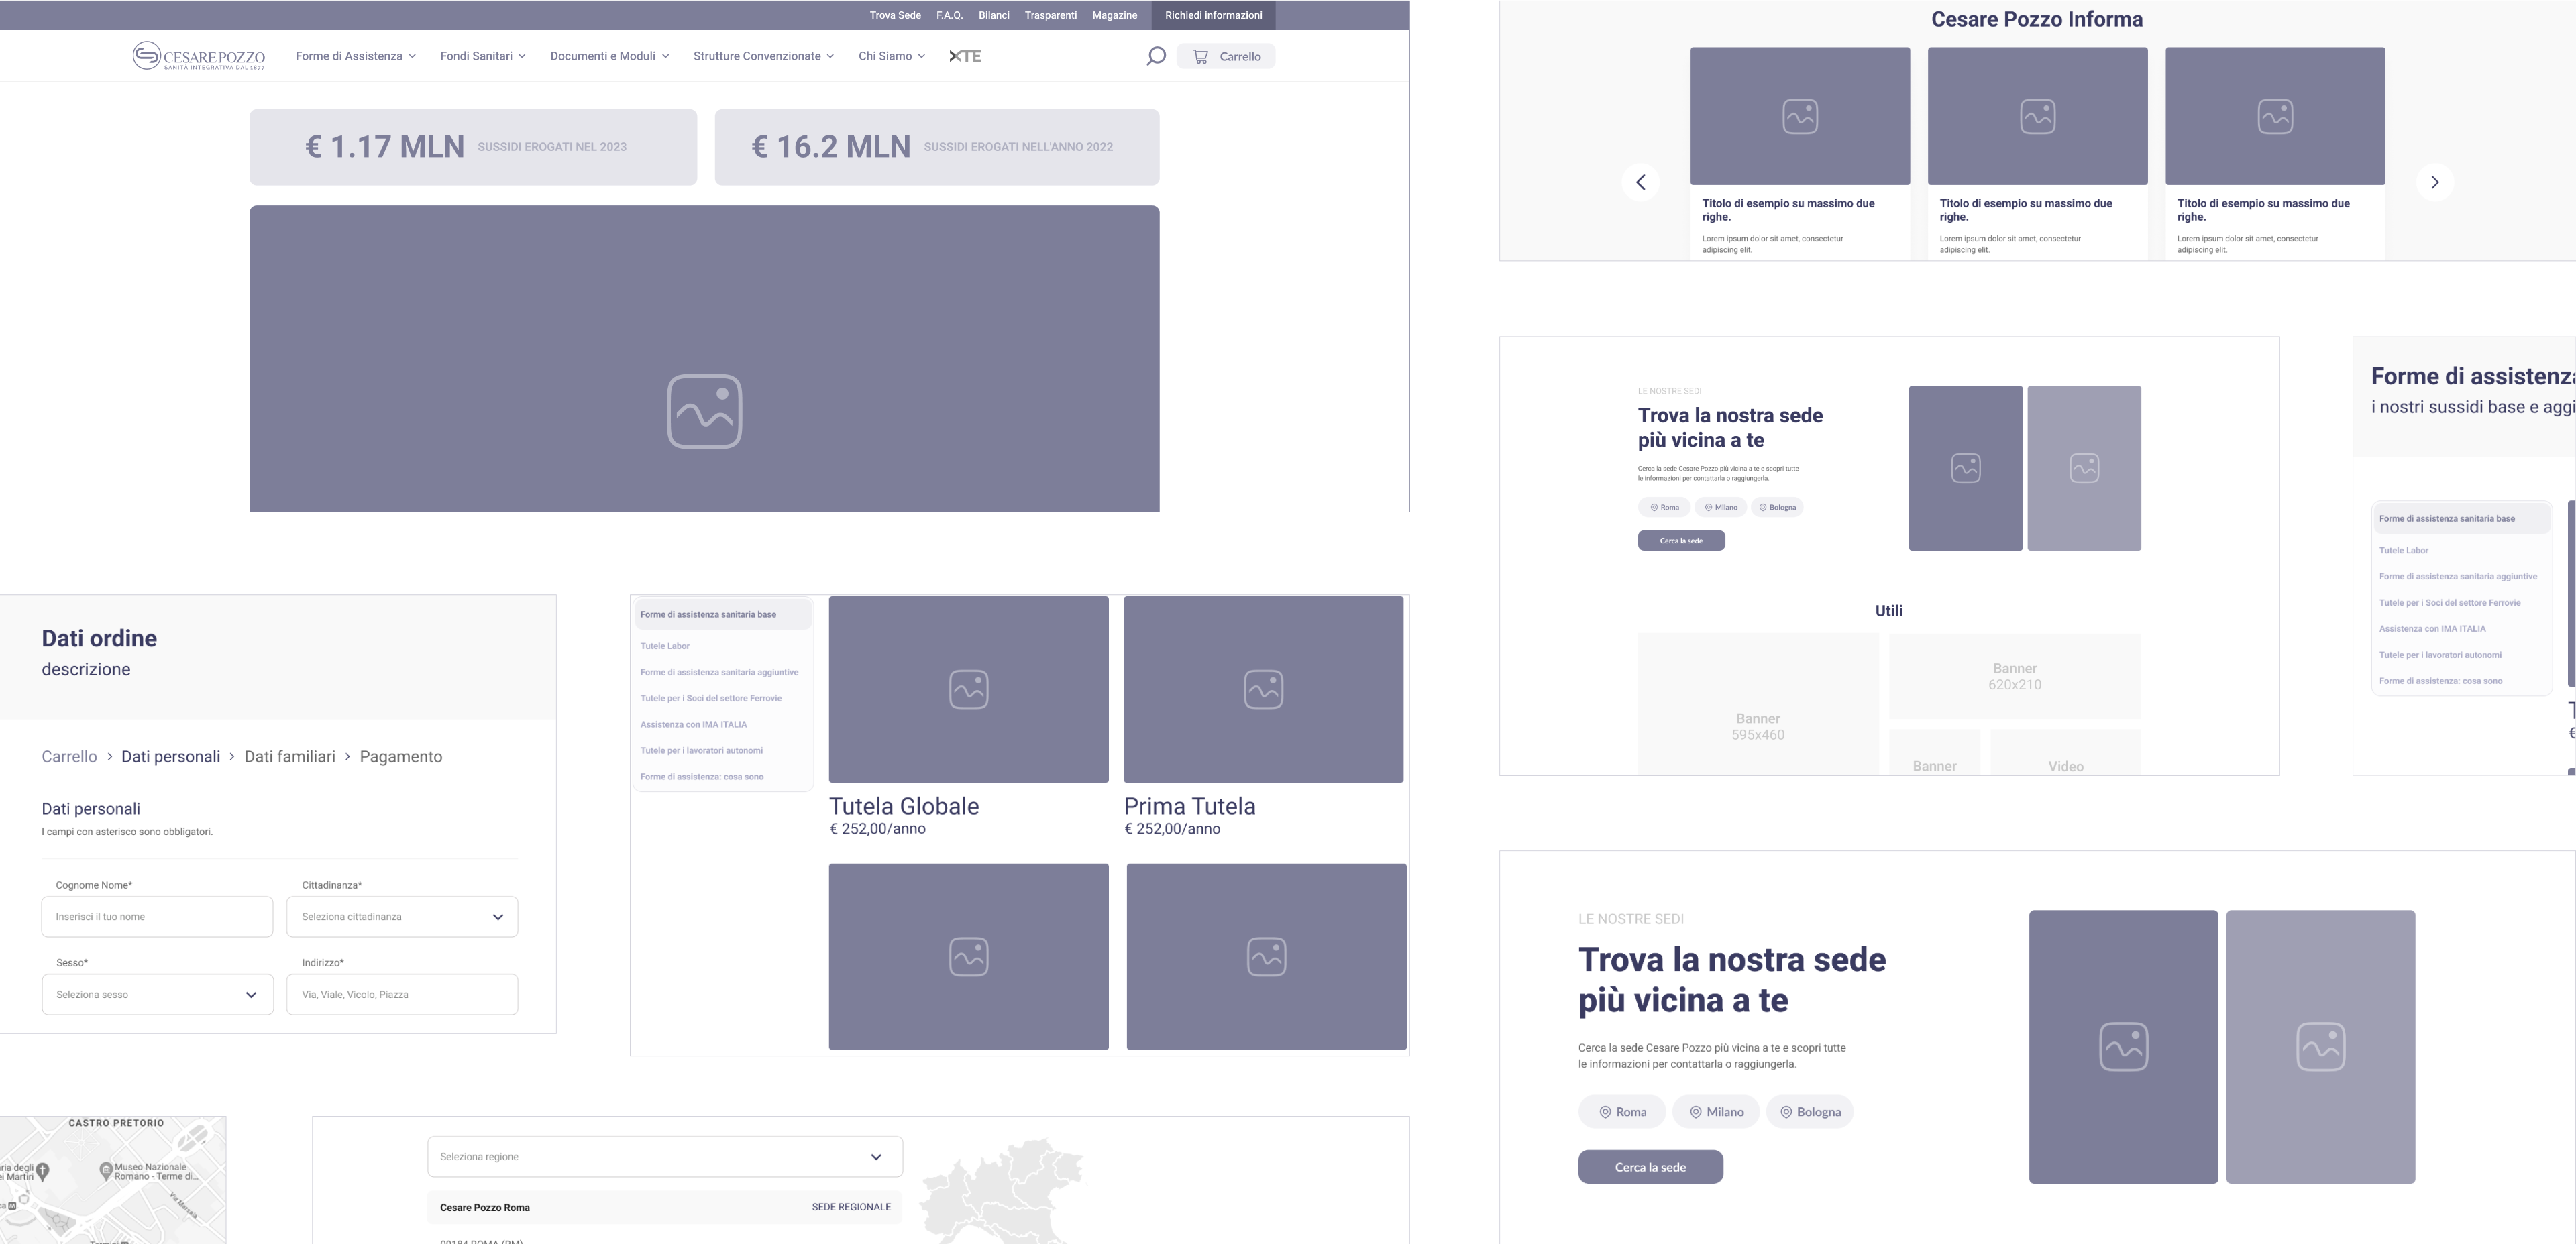The width and height of the screenshot is (2576, 1244).
Task: Click the XTE logo in navigation
Action: 965,56
